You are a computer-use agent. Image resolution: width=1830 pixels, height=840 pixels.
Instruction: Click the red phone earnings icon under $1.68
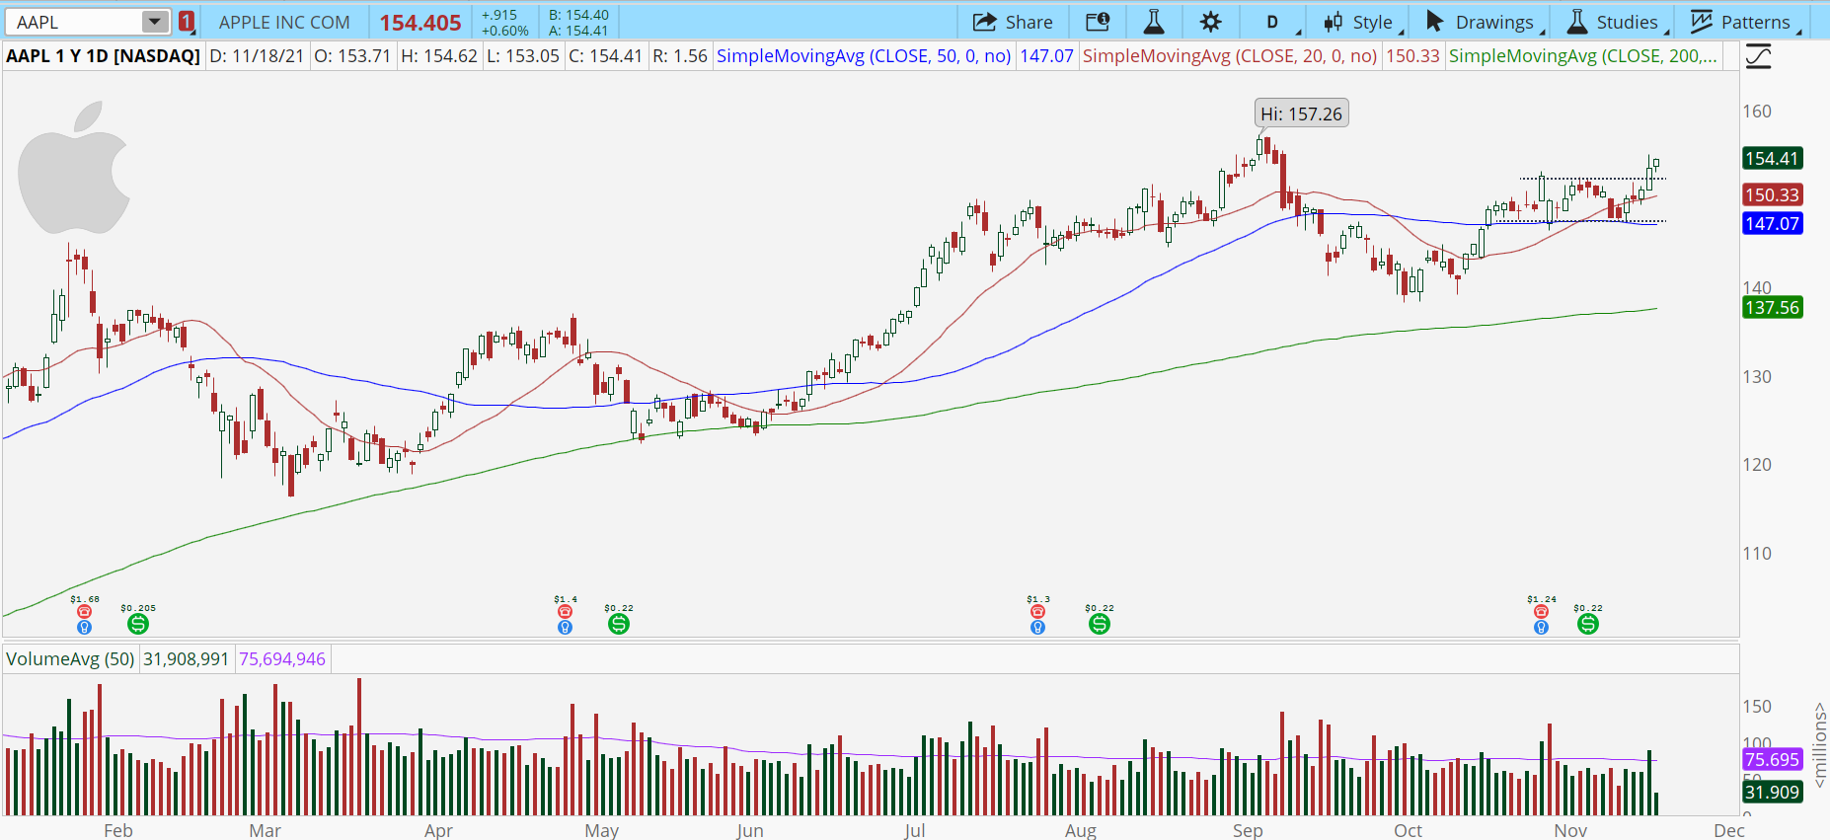pos(84,612)
